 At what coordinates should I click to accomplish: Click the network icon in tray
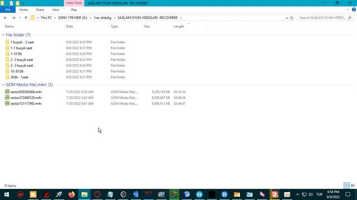[304, 194]
